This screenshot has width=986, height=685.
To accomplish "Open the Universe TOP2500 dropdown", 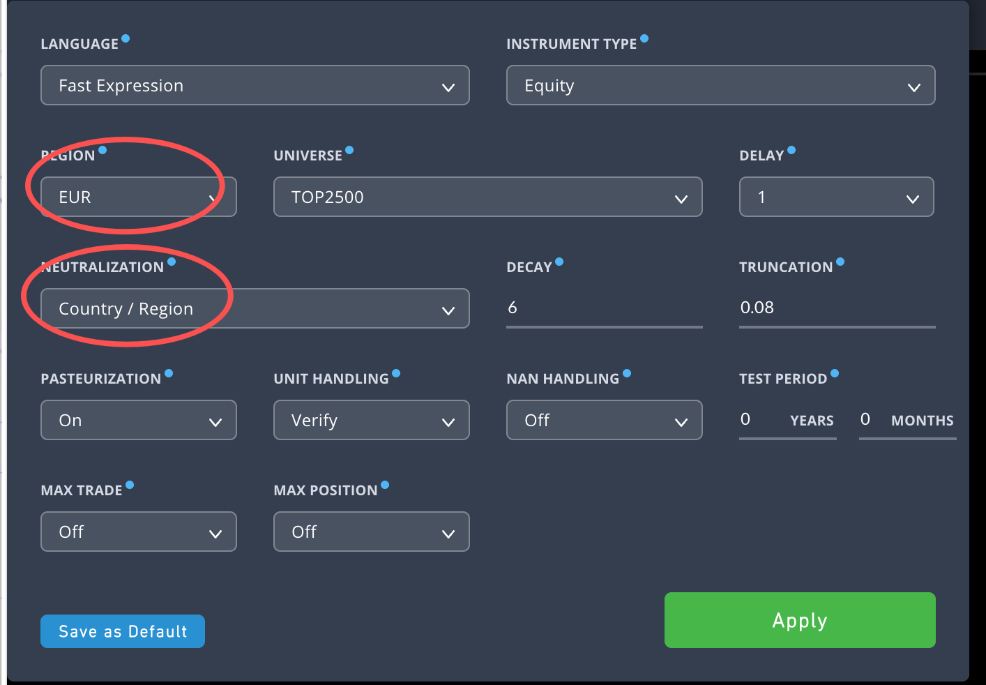I will [x=487, y=197].
